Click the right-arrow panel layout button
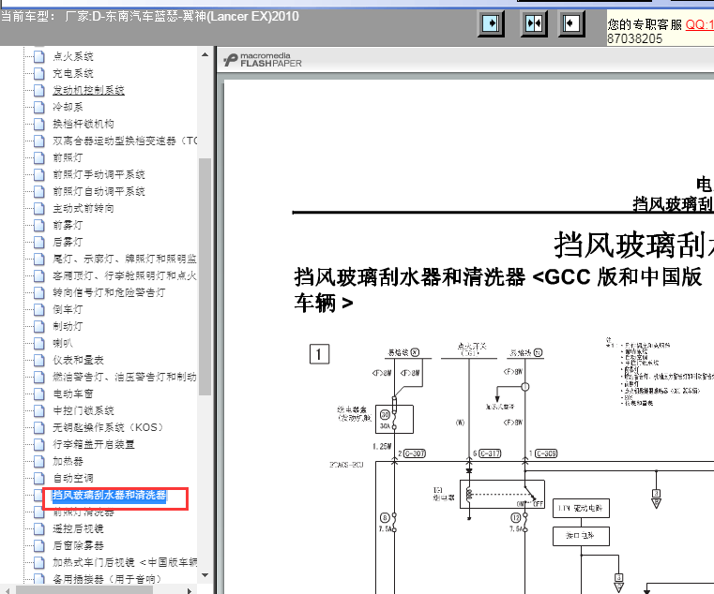 click(491, 23)
